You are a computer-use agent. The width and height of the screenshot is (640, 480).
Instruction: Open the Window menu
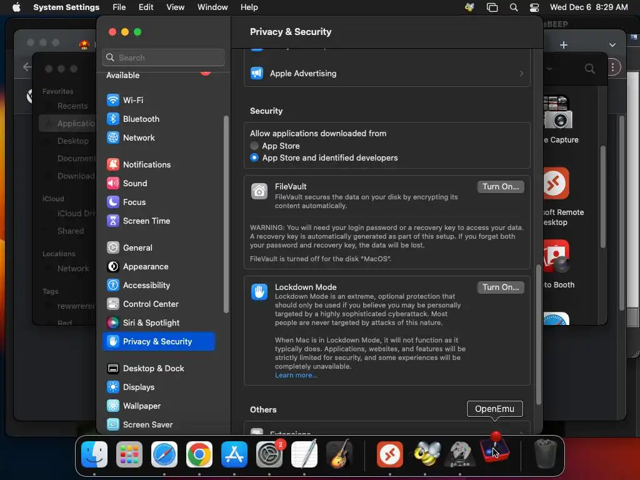point(212,7)
